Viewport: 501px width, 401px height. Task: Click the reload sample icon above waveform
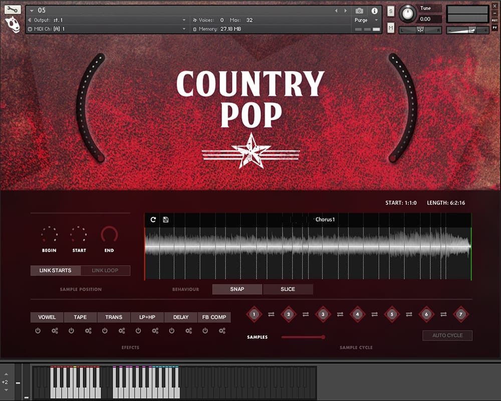[153, 220]
